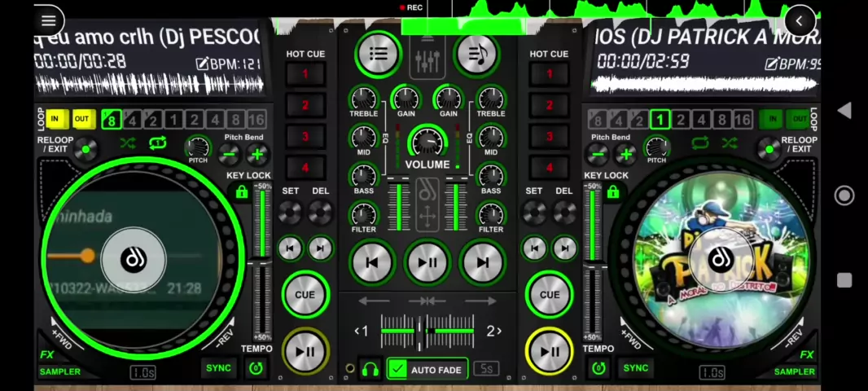Open the right deck FX tab
This screenshot has width=868, height=391.
(806, 355)
